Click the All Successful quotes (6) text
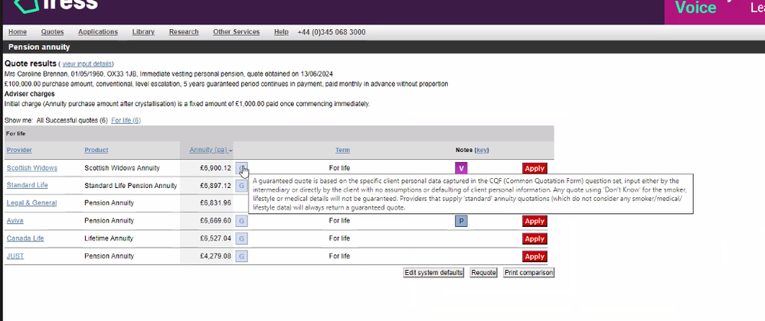Image resolution: width=765 pixels, height=321 pixels. 72,120
